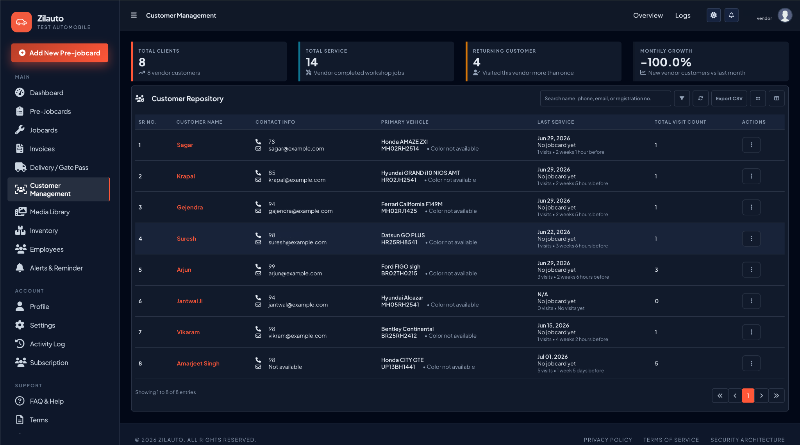Open Delivery / Gate Pass in sidebar
800x445 pixels.
pos(59,167)
